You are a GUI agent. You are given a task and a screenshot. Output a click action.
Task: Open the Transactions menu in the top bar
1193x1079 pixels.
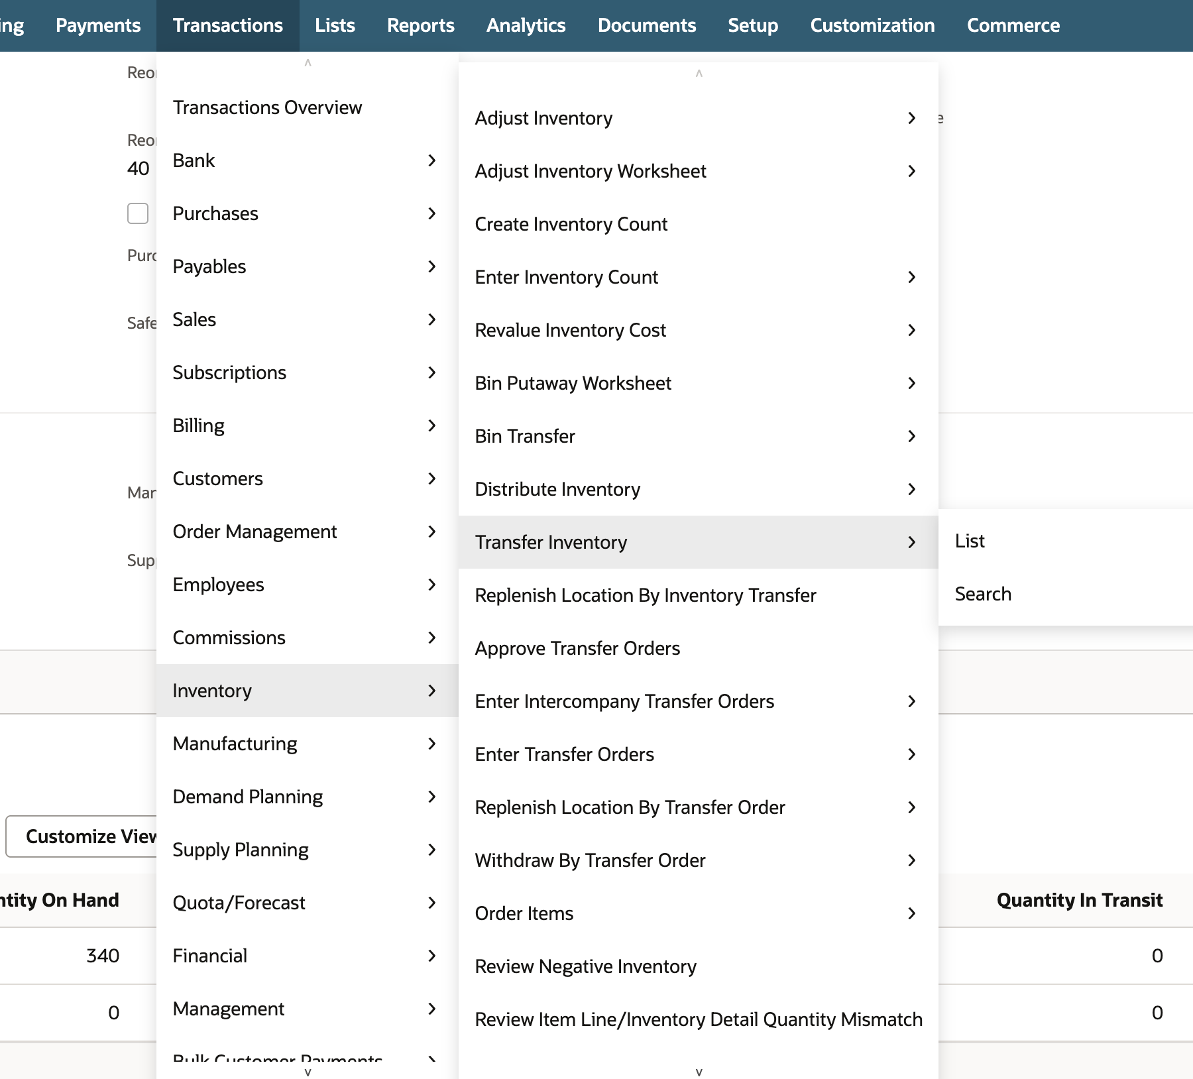coord(227,25)
